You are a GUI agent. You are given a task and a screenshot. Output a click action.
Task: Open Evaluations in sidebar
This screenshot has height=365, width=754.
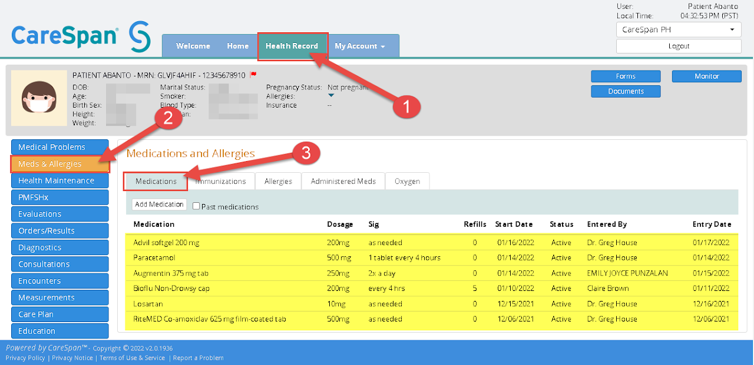click(60, 214)
